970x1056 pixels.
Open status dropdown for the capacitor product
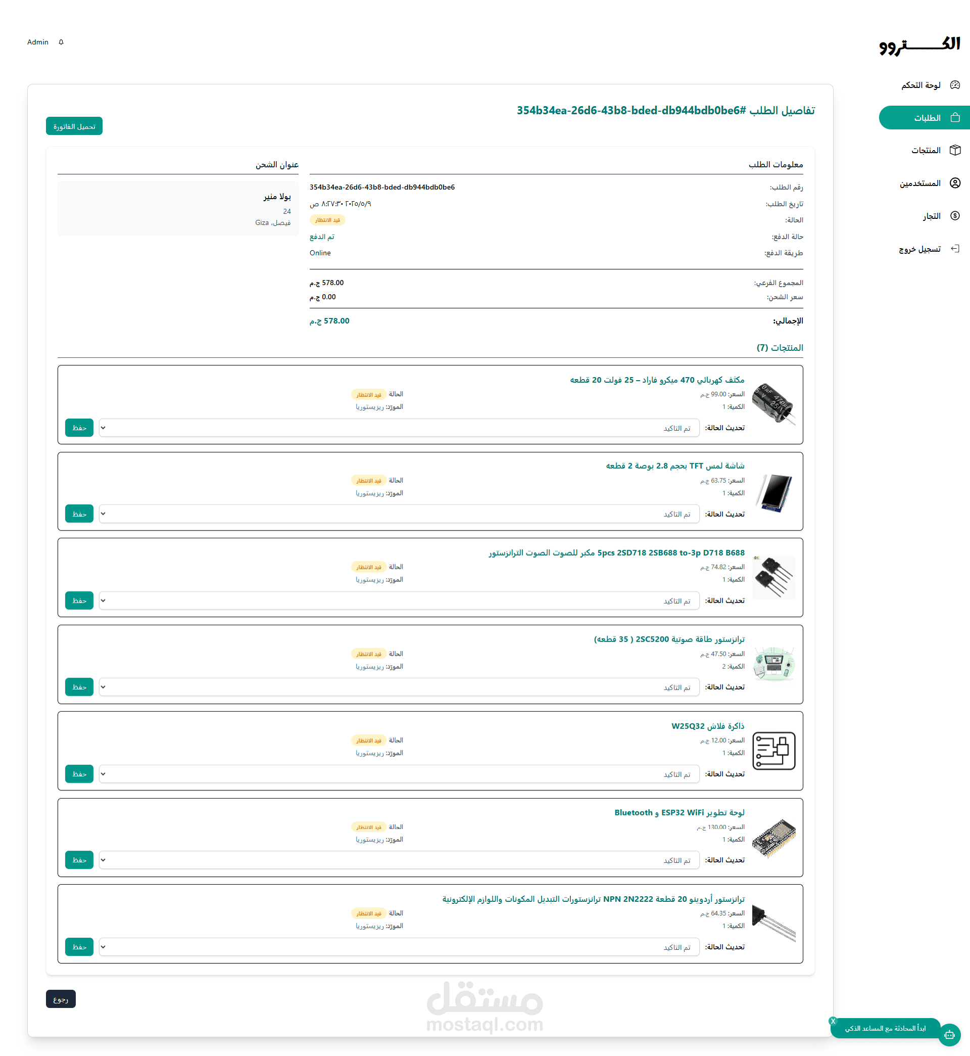pos(399,428)
